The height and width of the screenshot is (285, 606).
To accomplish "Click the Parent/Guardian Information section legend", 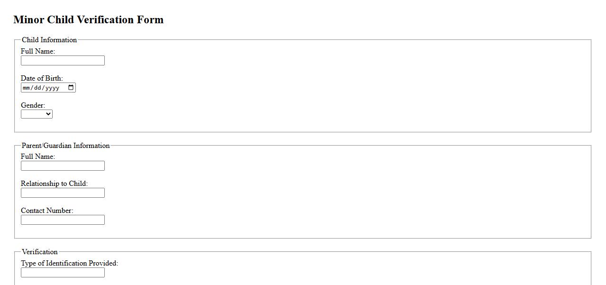I will [x=65, y=146].
